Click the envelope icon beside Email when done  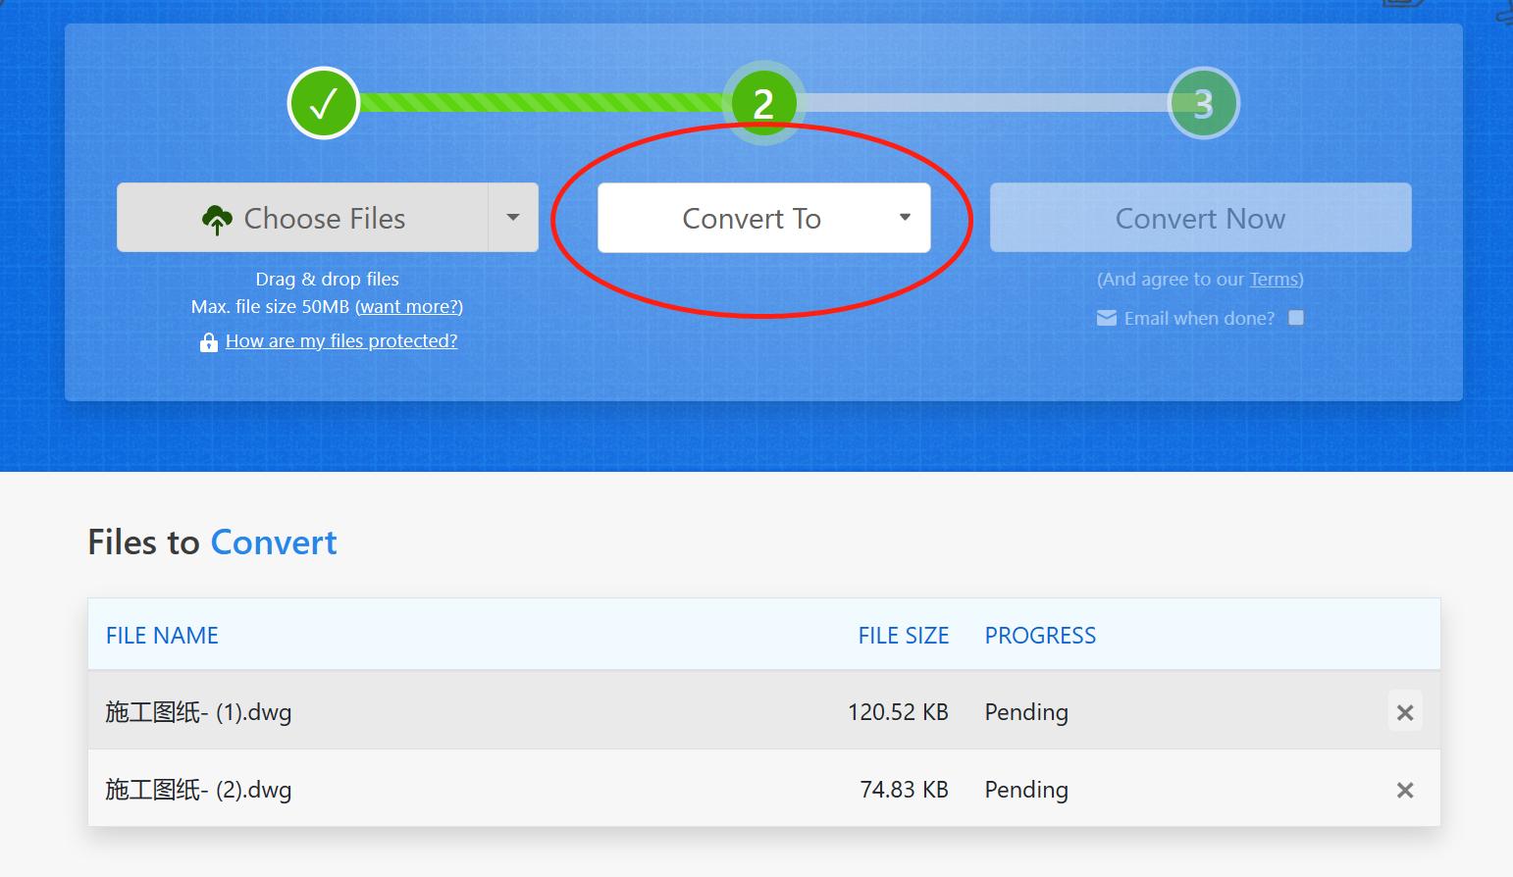pos(1107,318)
